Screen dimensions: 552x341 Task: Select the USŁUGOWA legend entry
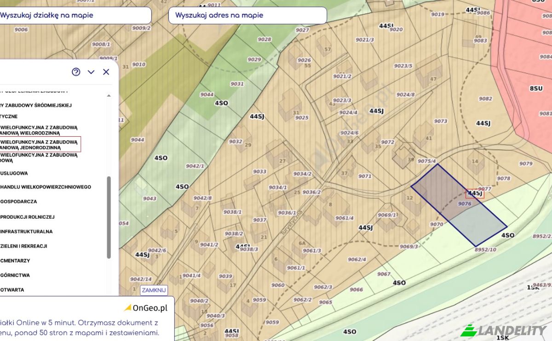tap(14, 173)
